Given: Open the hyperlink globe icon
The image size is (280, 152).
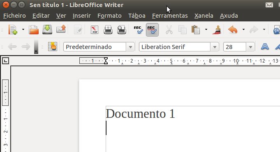Looking at the screenshot, I should point(276,30).
